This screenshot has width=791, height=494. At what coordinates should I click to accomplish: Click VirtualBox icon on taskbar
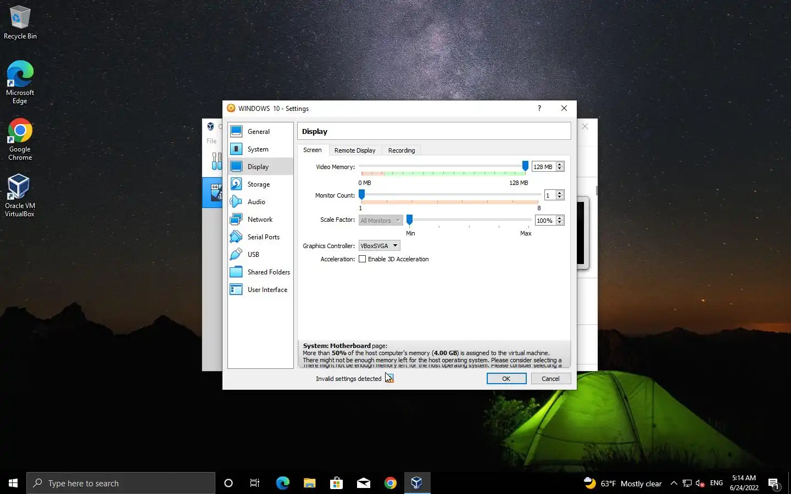click(x=417, y=483)
